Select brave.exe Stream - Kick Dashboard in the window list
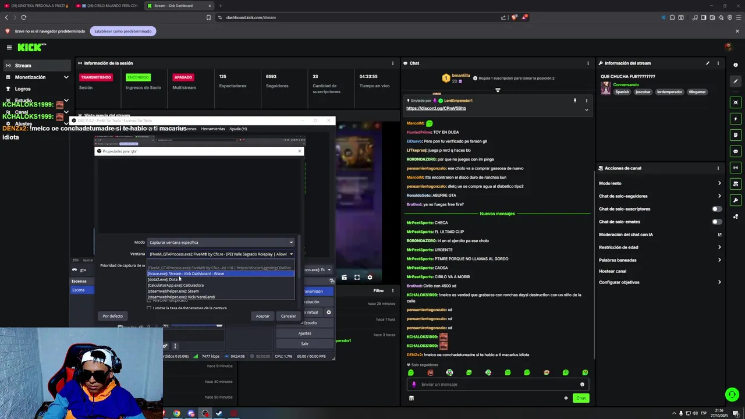Image resolution: width=745 pixels, height=419 pixels. [221, 274]
